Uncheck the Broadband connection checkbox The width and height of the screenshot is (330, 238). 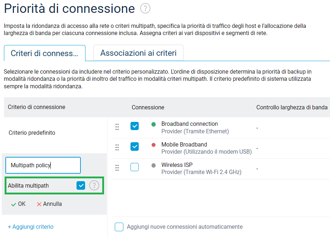(134, 126)
